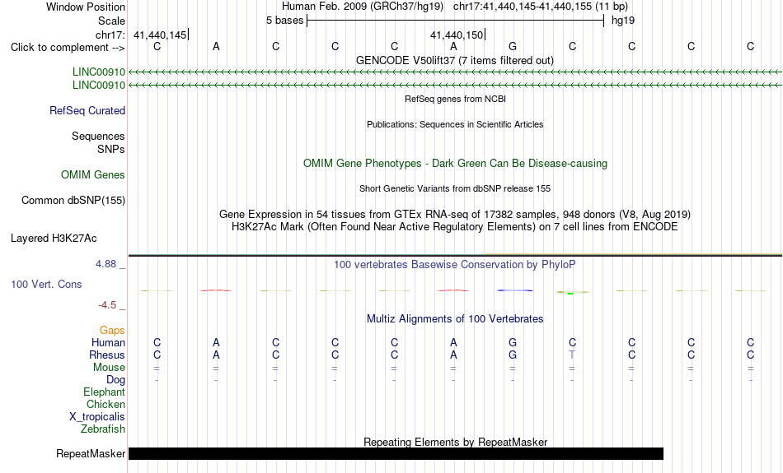
Task: Select the Rhesus species label
Action: tap(107, 355)
